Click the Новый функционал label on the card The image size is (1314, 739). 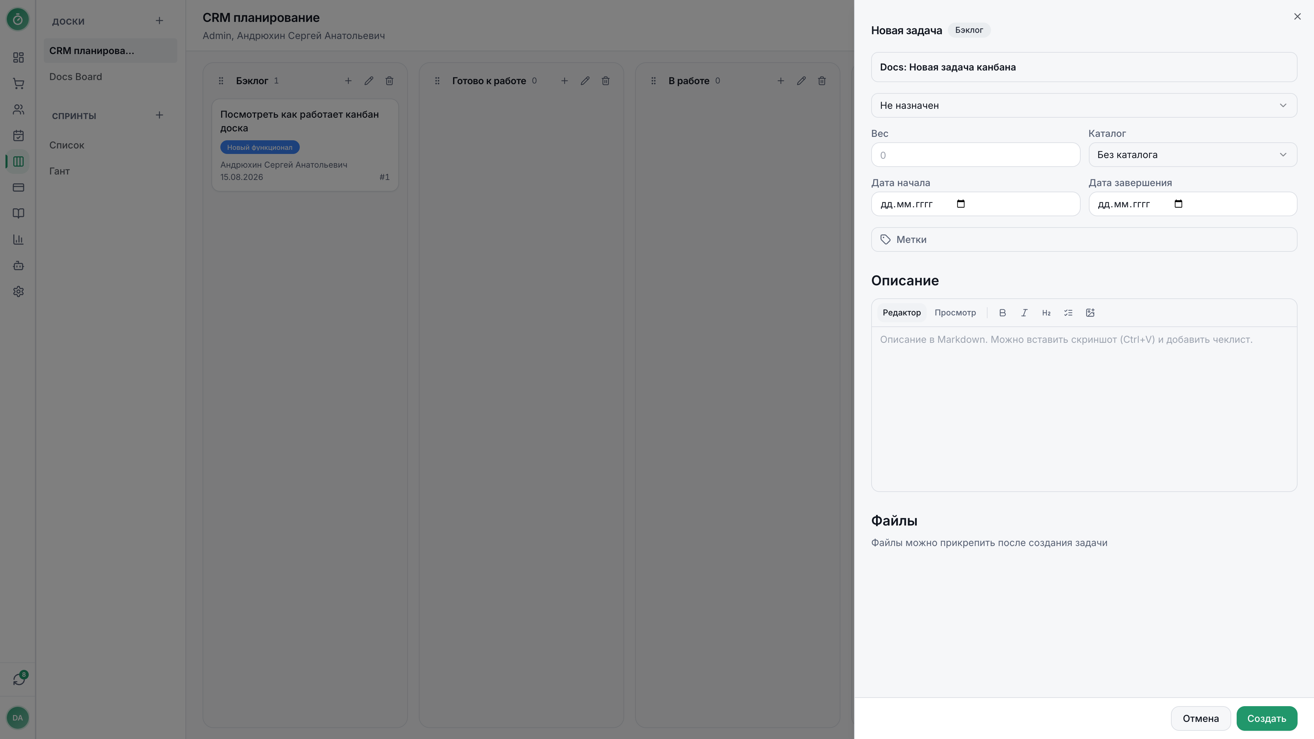260,147
